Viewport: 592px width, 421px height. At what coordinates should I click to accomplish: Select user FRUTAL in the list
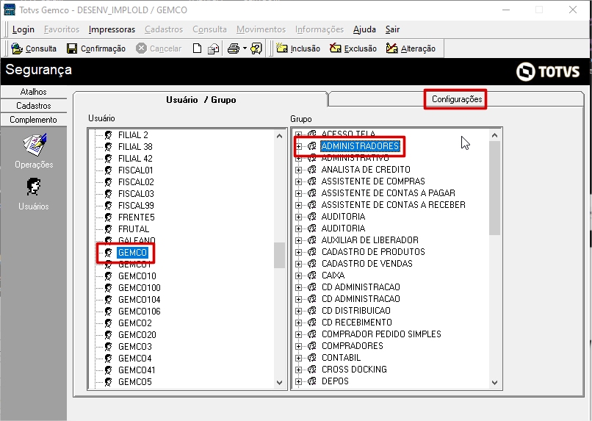pos(134,229)
